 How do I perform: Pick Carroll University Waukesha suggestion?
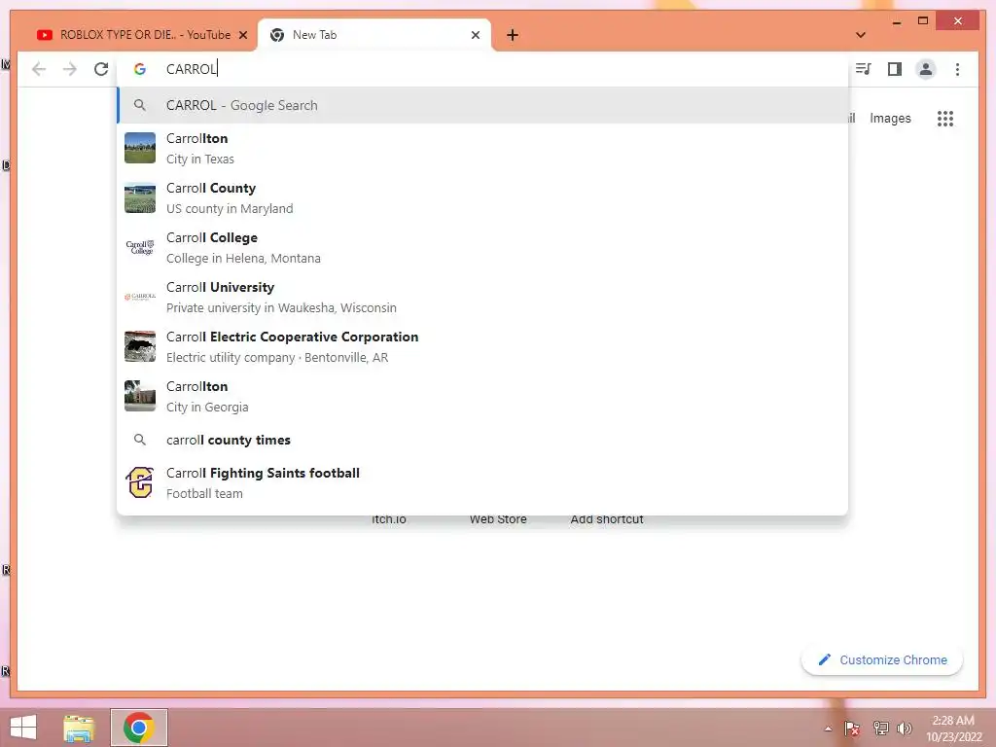pos(482,297)
